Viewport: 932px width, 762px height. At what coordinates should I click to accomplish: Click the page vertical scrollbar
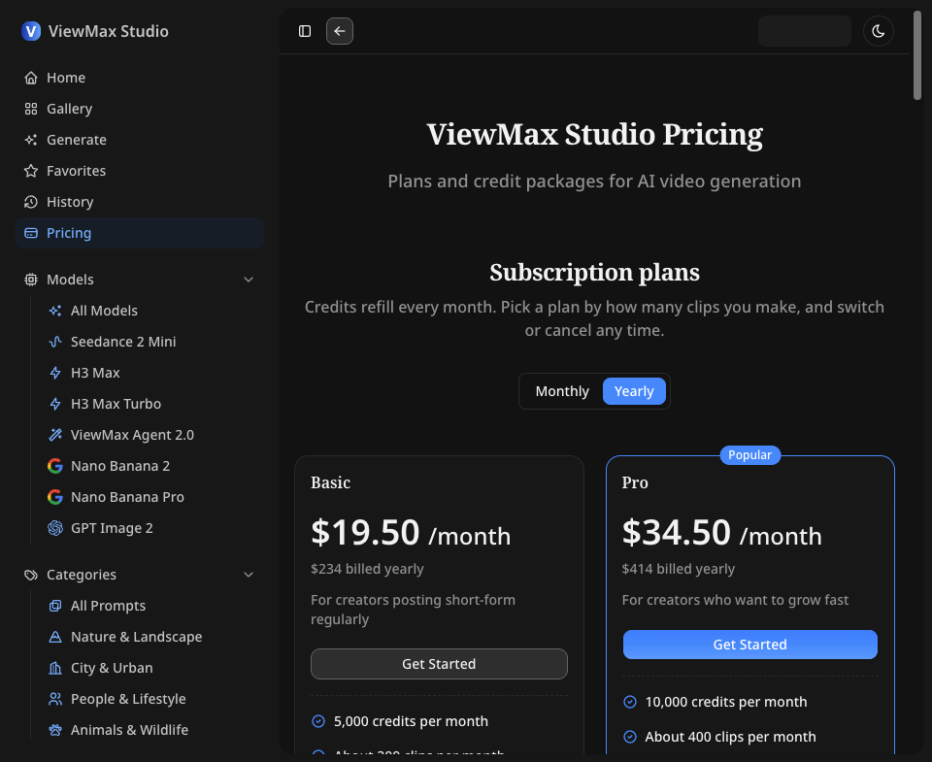(x=917, y=56)
